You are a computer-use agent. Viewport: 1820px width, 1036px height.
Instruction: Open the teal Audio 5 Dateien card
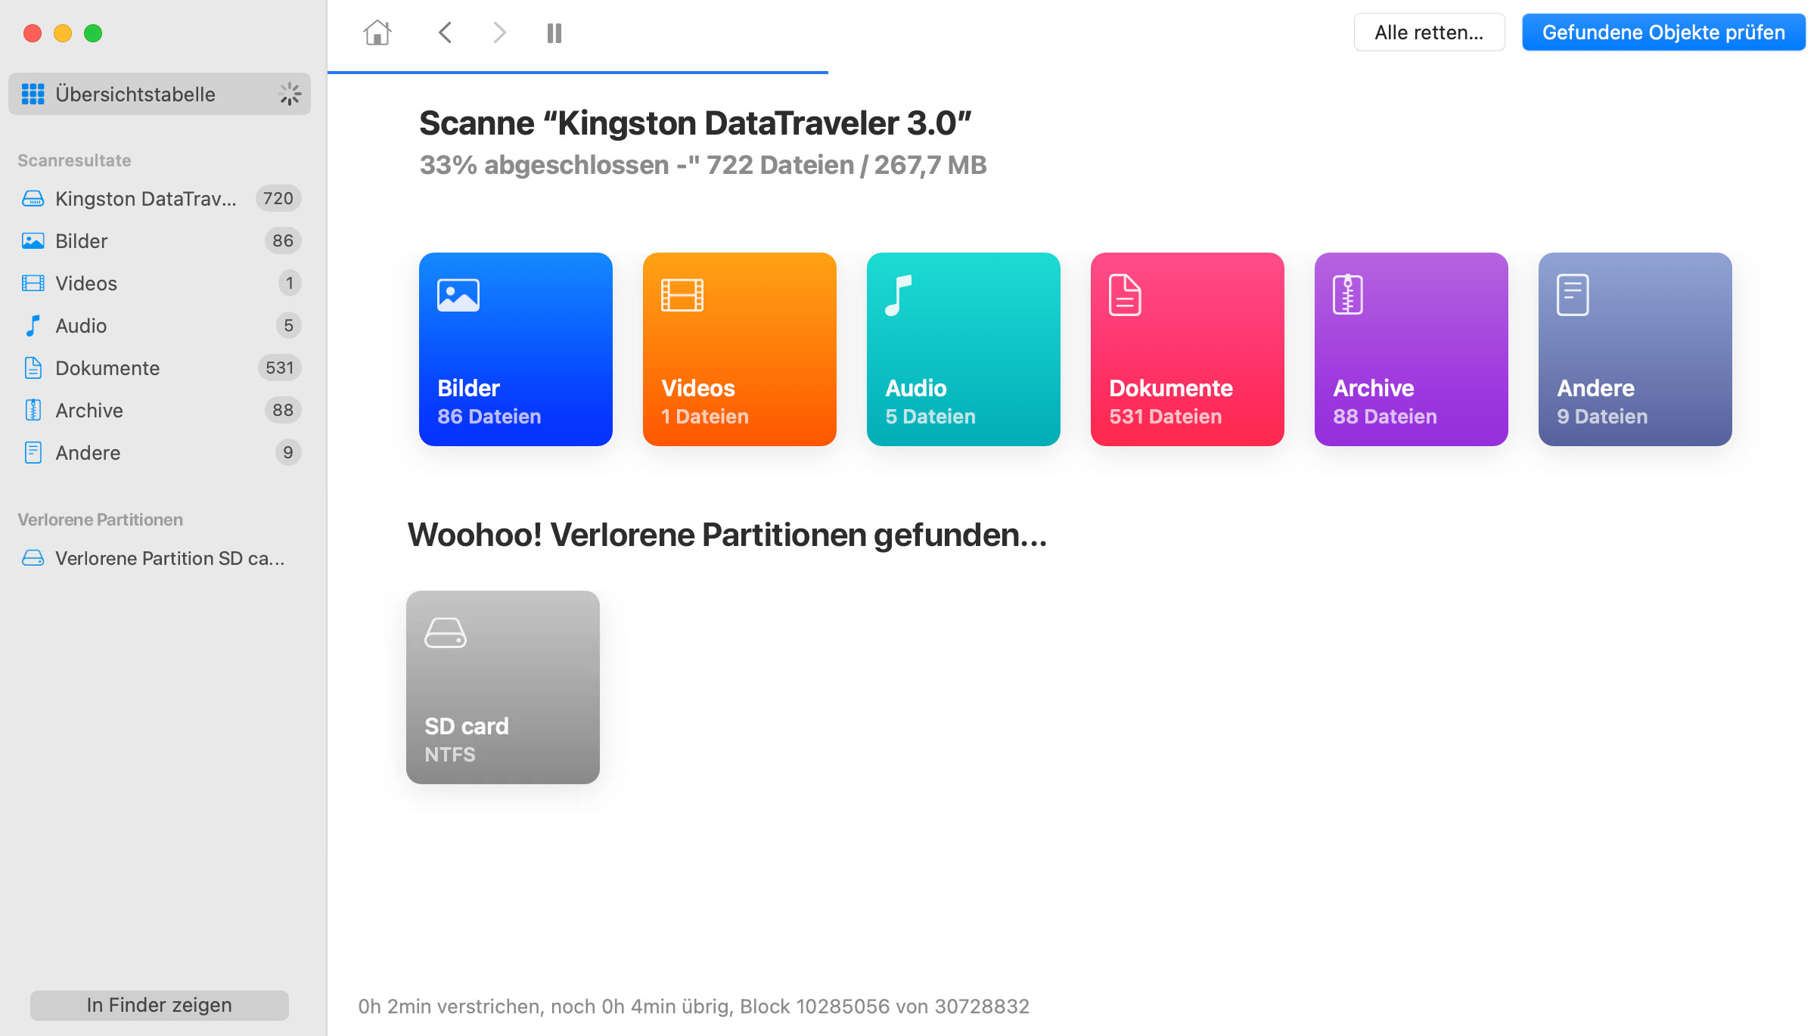[964, 349]
